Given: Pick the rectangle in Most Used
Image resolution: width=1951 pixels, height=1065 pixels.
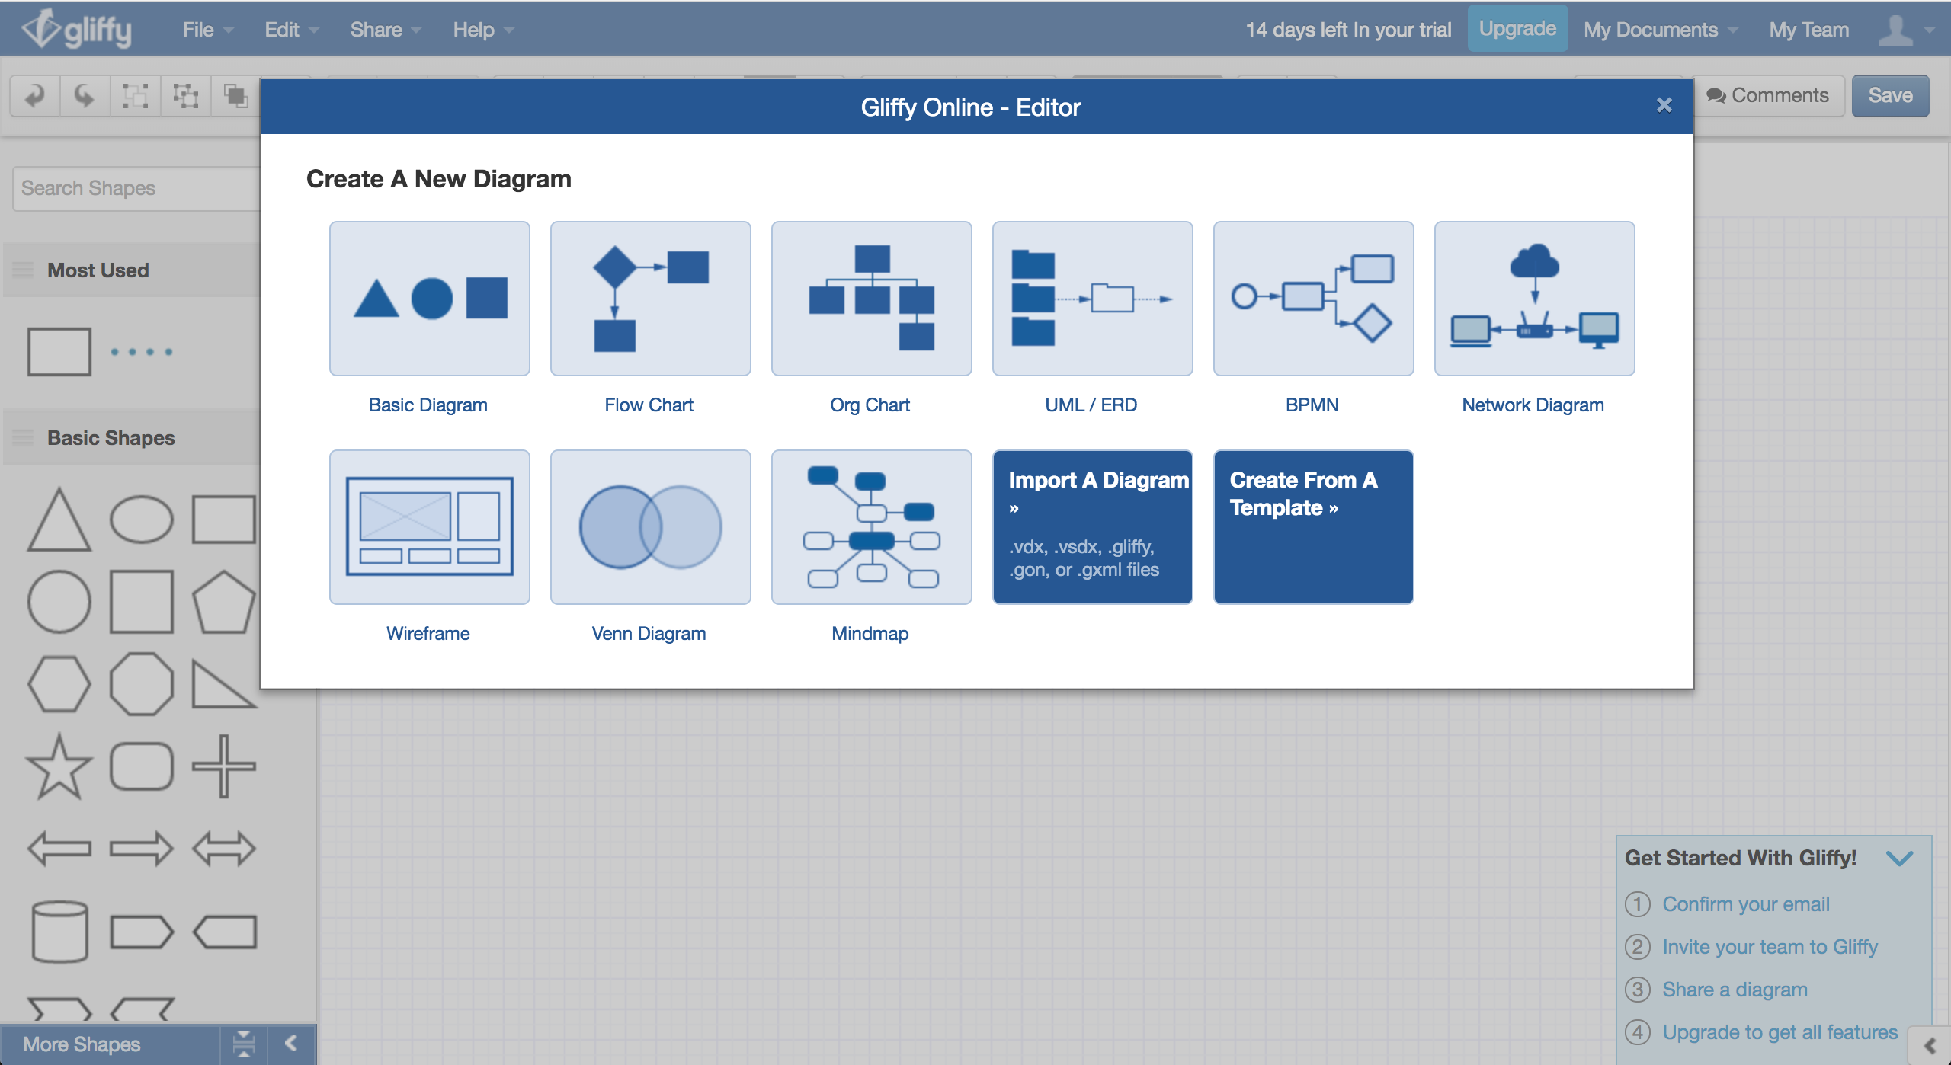Looking at the screenshot, I should [x=59, y=352].
